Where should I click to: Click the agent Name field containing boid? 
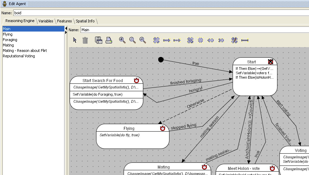160,13
